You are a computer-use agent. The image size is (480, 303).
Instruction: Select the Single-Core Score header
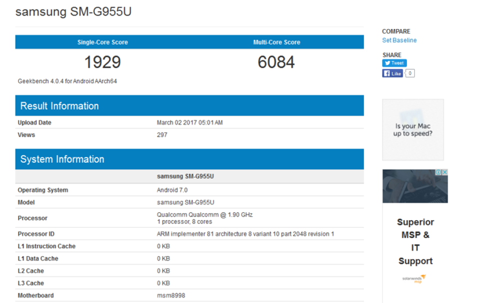102,42
